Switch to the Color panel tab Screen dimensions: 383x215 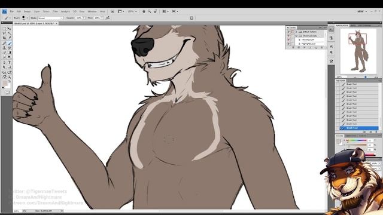[340, 136]
